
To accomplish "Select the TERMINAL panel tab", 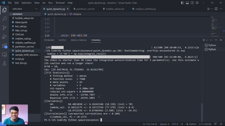I will coord(96,40).
